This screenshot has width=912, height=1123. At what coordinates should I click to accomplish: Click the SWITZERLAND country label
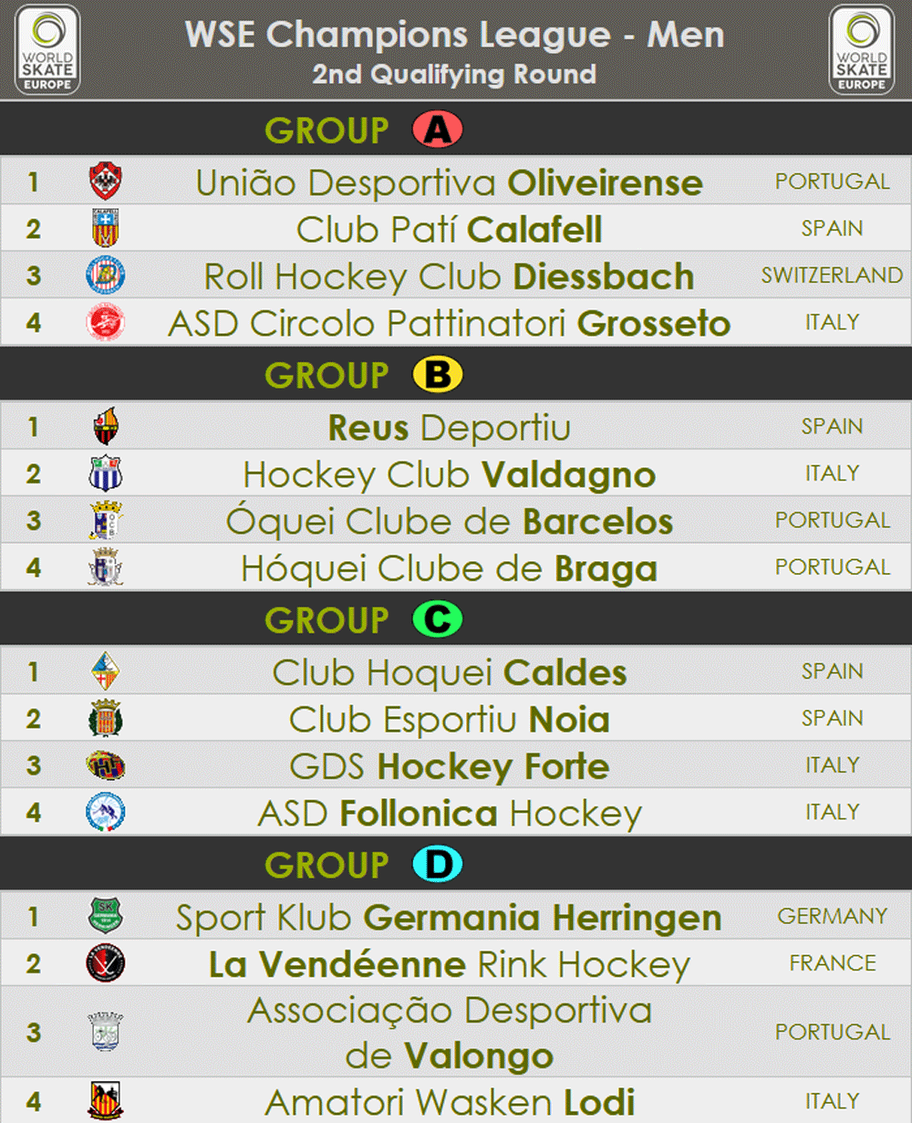pyautogui.click(x=832, y=275)
